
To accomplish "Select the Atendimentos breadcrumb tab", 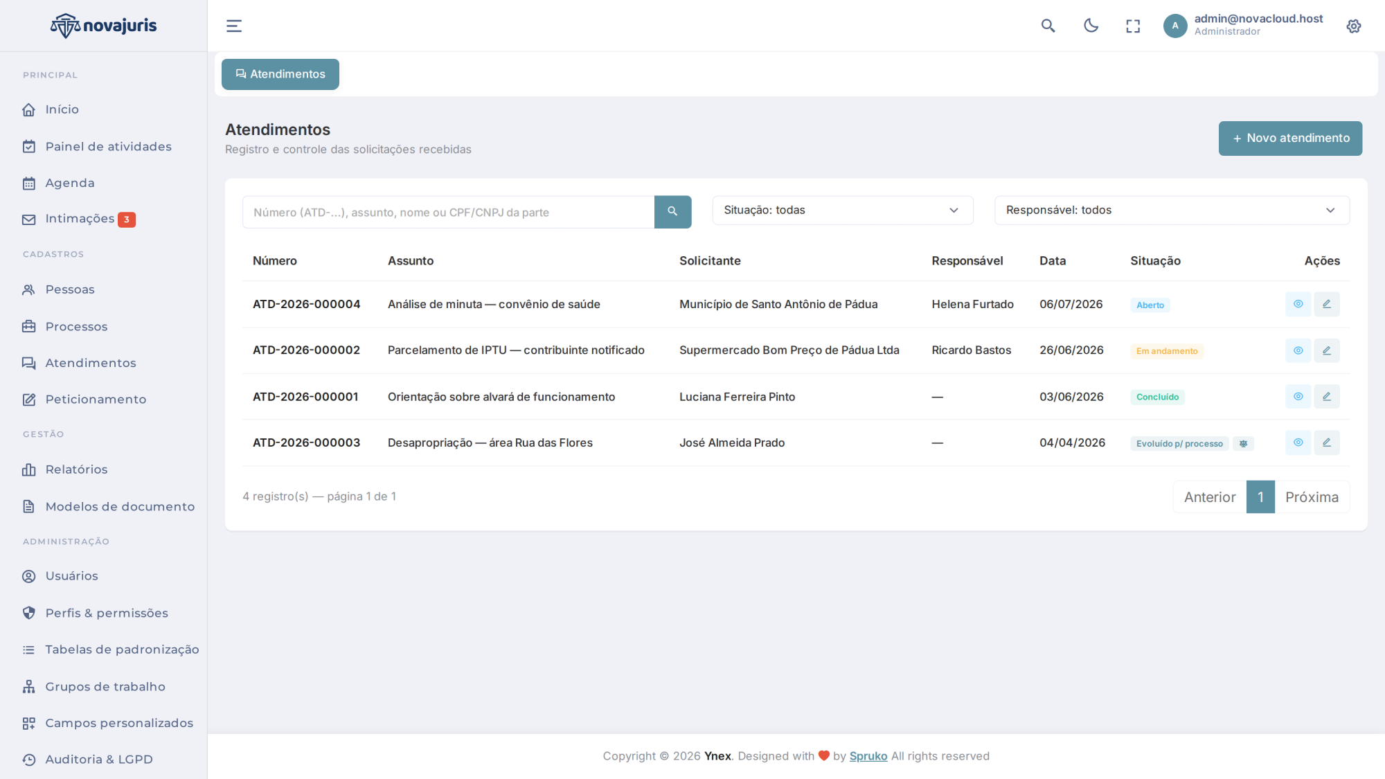I will pyautogui.click(x=280, y=74).
